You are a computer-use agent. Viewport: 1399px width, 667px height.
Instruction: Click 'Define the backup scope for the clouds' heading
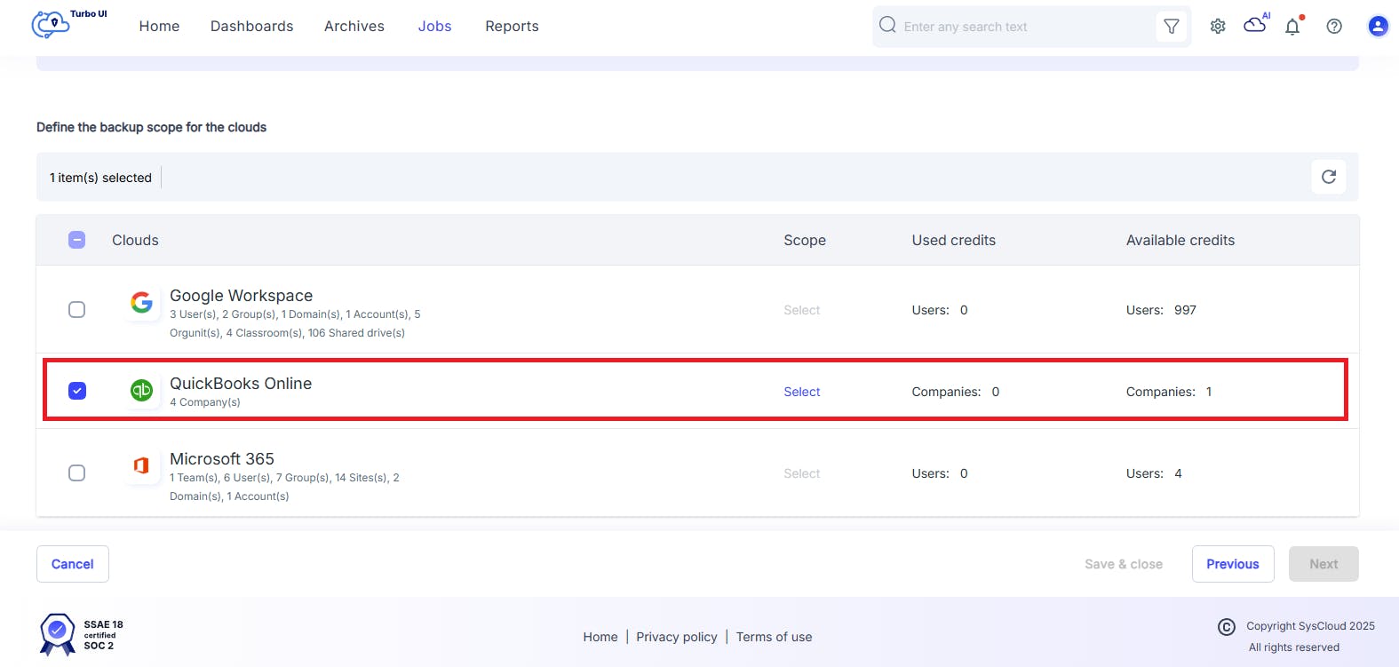coord(151,127)
